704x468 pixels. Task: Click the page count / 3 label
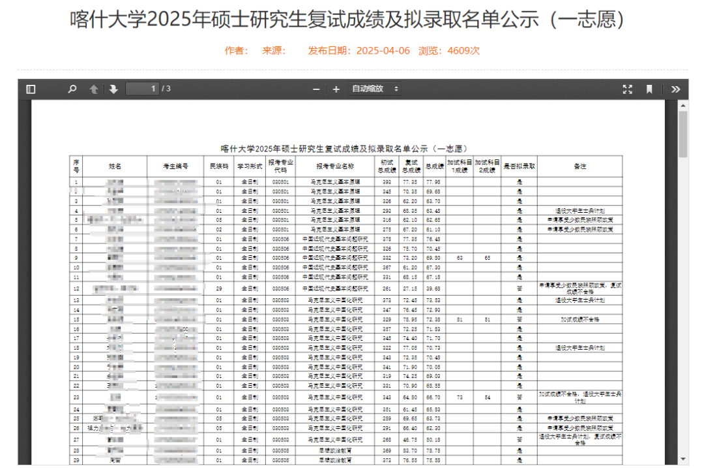tap(166, 89)
